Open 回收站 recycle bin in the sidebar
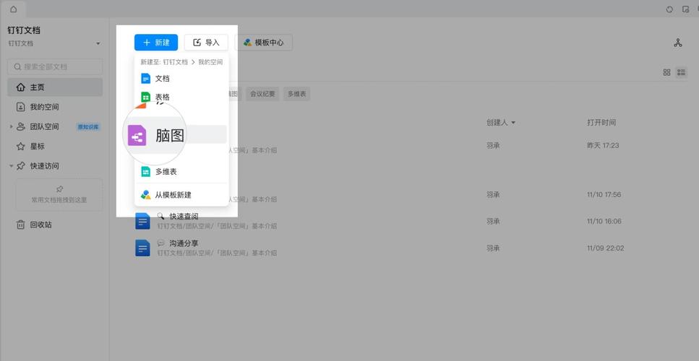699x361 pixels. pyautogui.click(x=40, y=225)
